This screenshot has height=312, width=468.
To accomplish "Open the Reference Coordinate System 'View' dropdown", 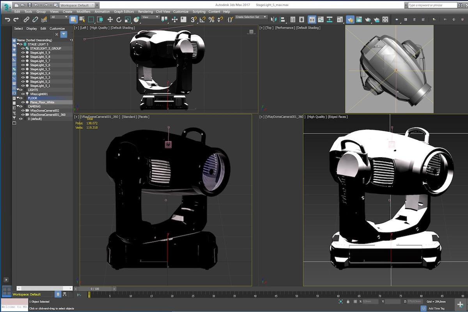I will tap(150, 17).
